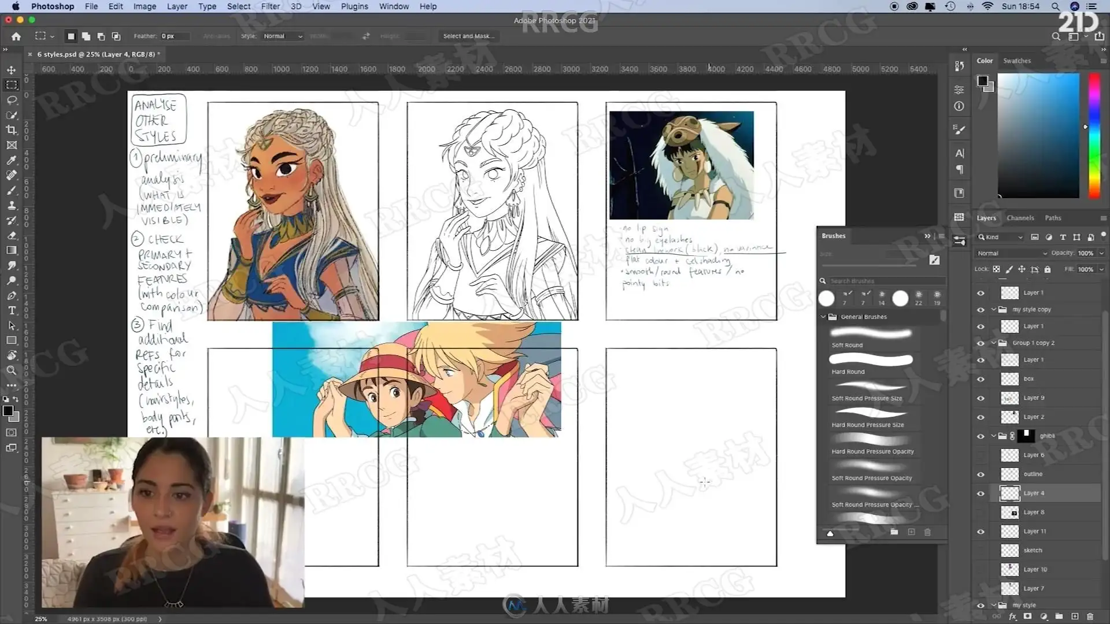Open the Filter menu

270,6
